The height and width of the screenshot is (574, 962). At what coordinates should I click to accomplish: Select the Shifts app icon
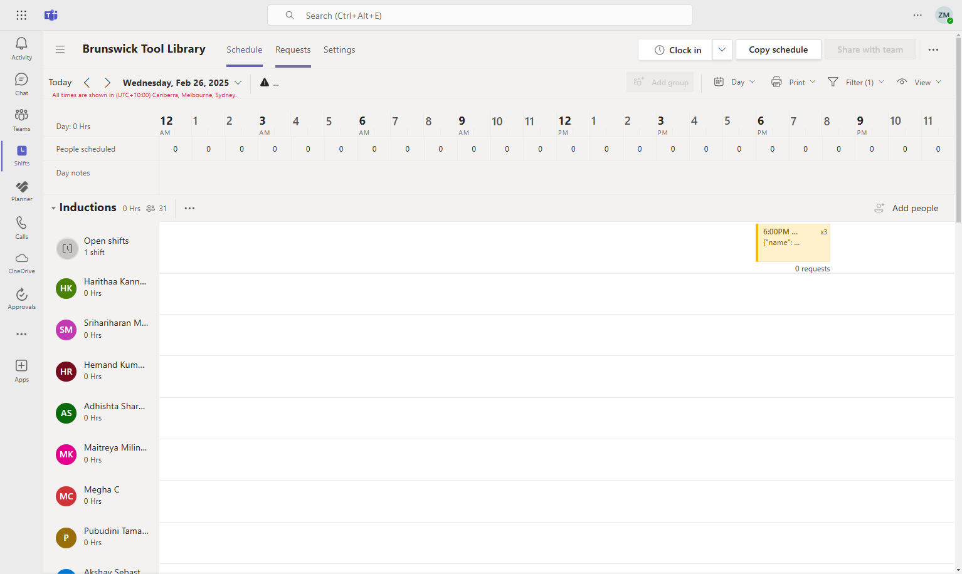pos(21,155)
